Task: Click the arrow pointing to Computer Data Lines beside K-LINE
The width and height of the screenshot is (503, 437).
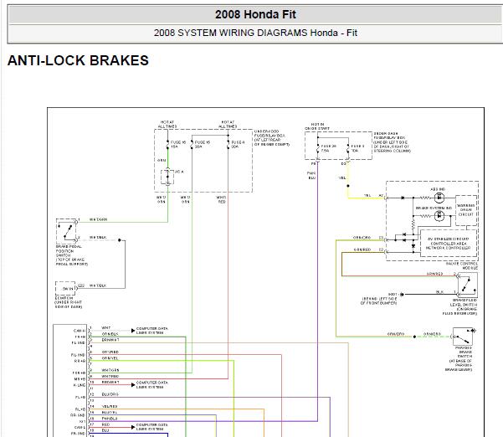Action: 133,385
